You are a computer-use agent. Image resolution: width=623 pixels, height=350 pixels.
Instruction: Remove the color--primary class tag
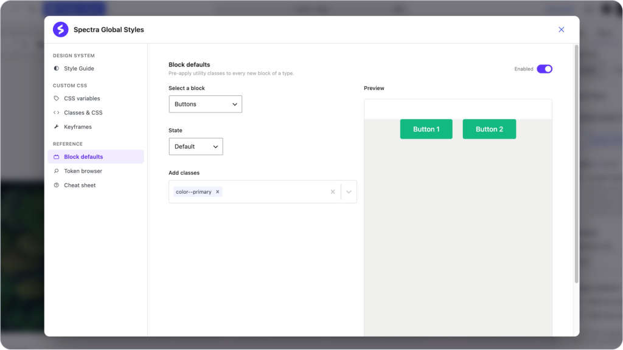(x=217, y=191)
